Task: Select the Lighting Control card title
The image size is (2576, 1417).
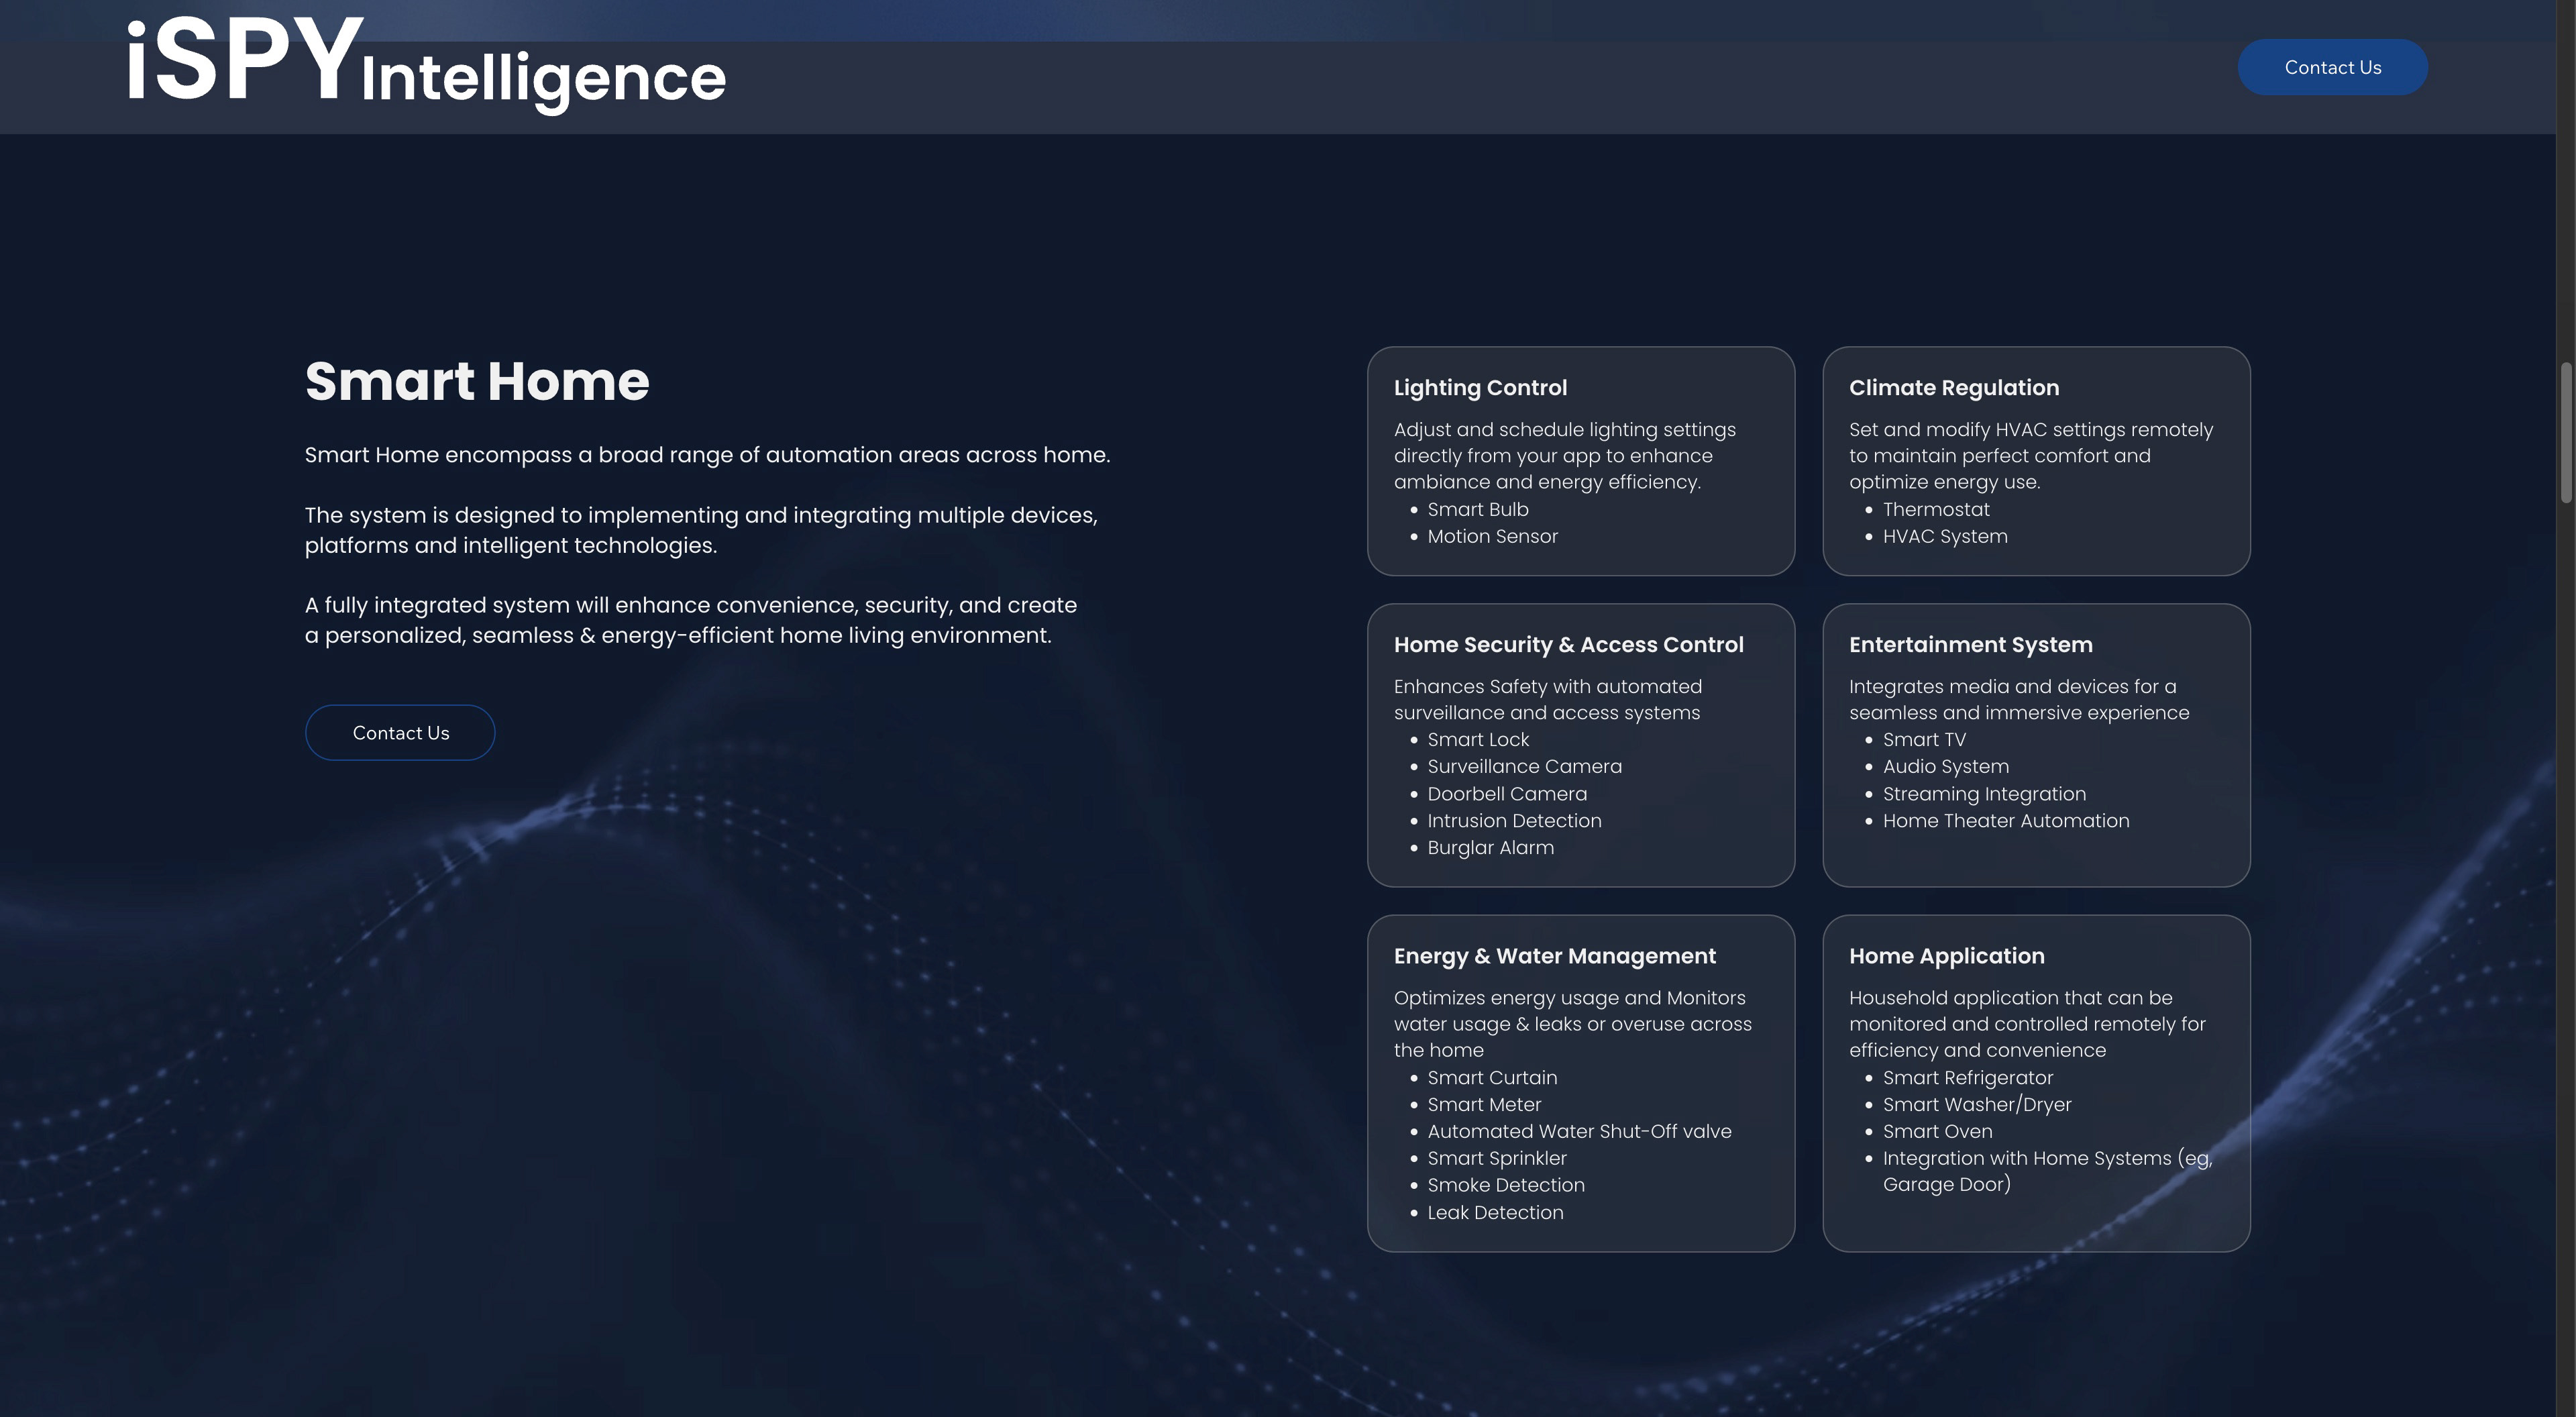Action: (x=1480, y=388)
